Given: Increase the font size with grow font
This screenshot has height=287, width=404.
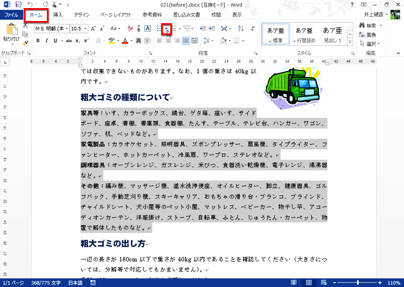Looking at the screenshot, I should click(93, 29).
